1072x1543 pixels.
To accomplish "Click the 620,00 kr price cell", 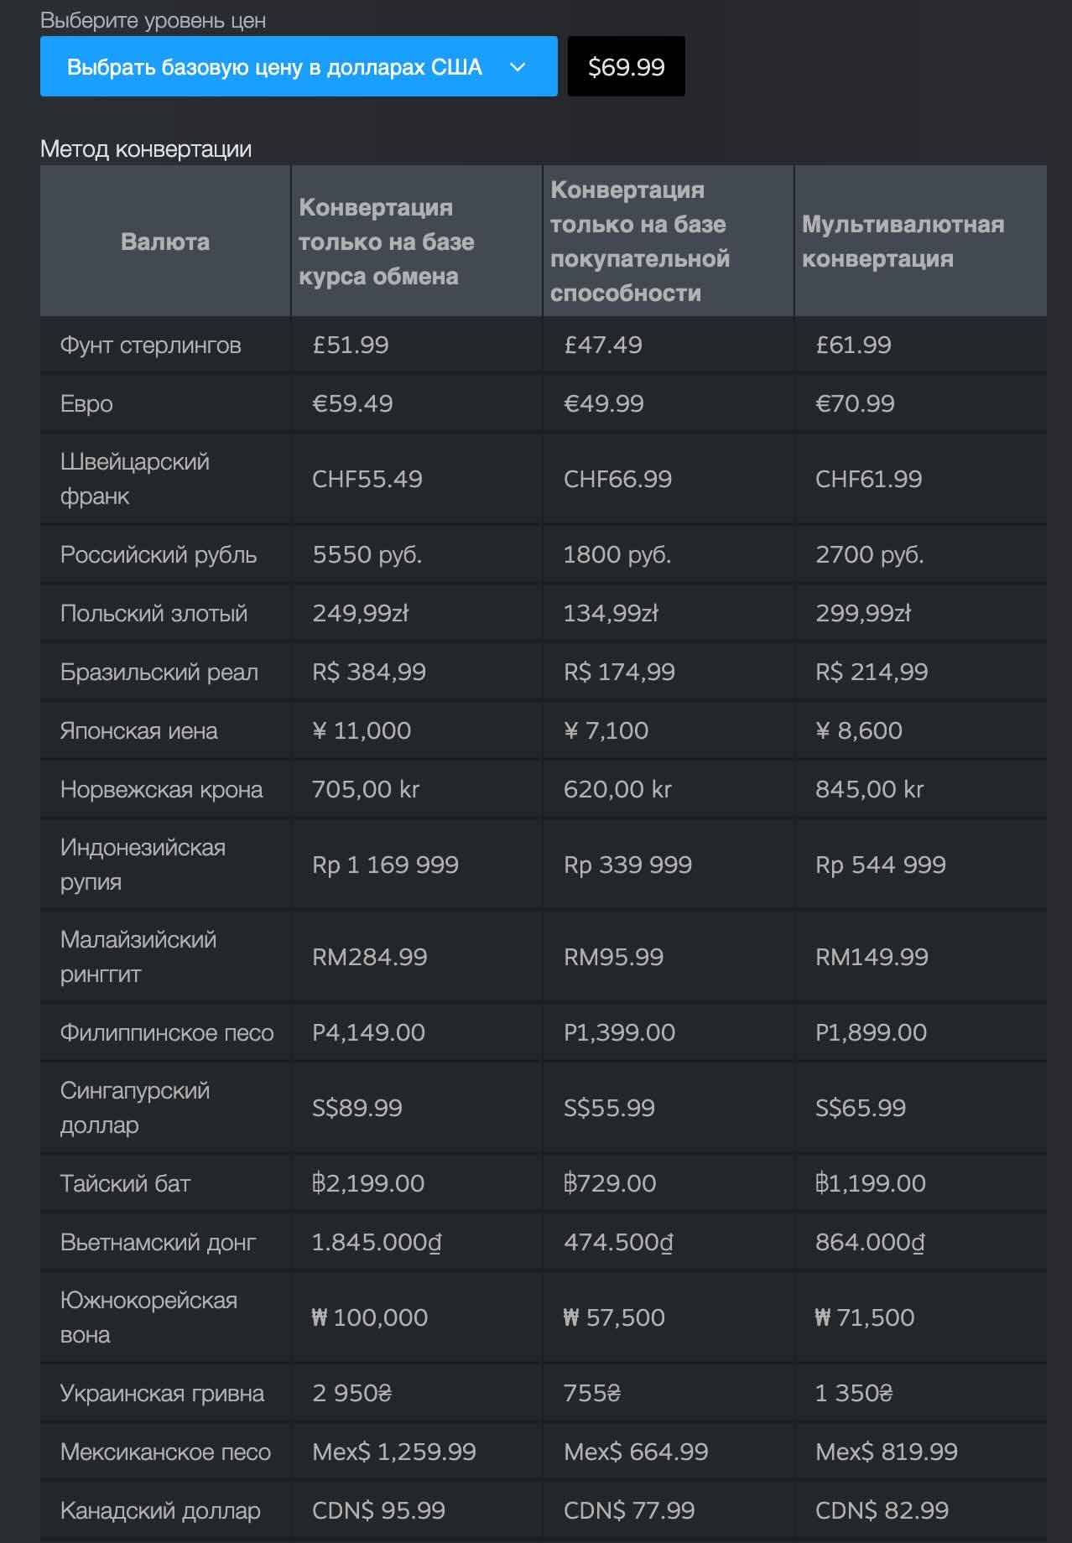I will pos(617,789).
